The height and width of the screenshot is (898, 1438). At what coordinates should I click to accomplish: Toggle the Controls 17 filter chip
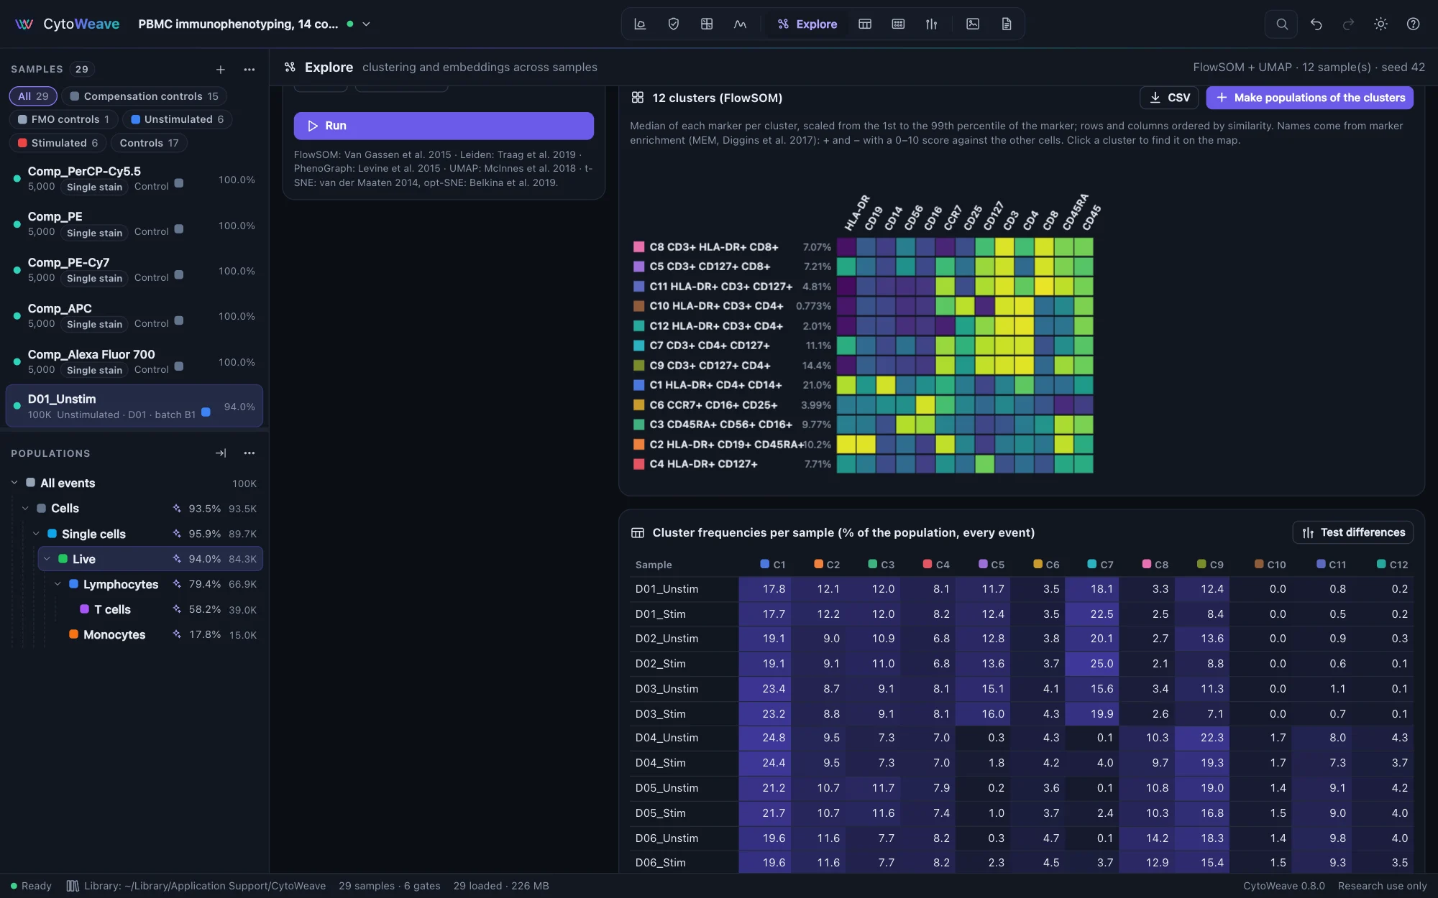(x=149, y=143)
